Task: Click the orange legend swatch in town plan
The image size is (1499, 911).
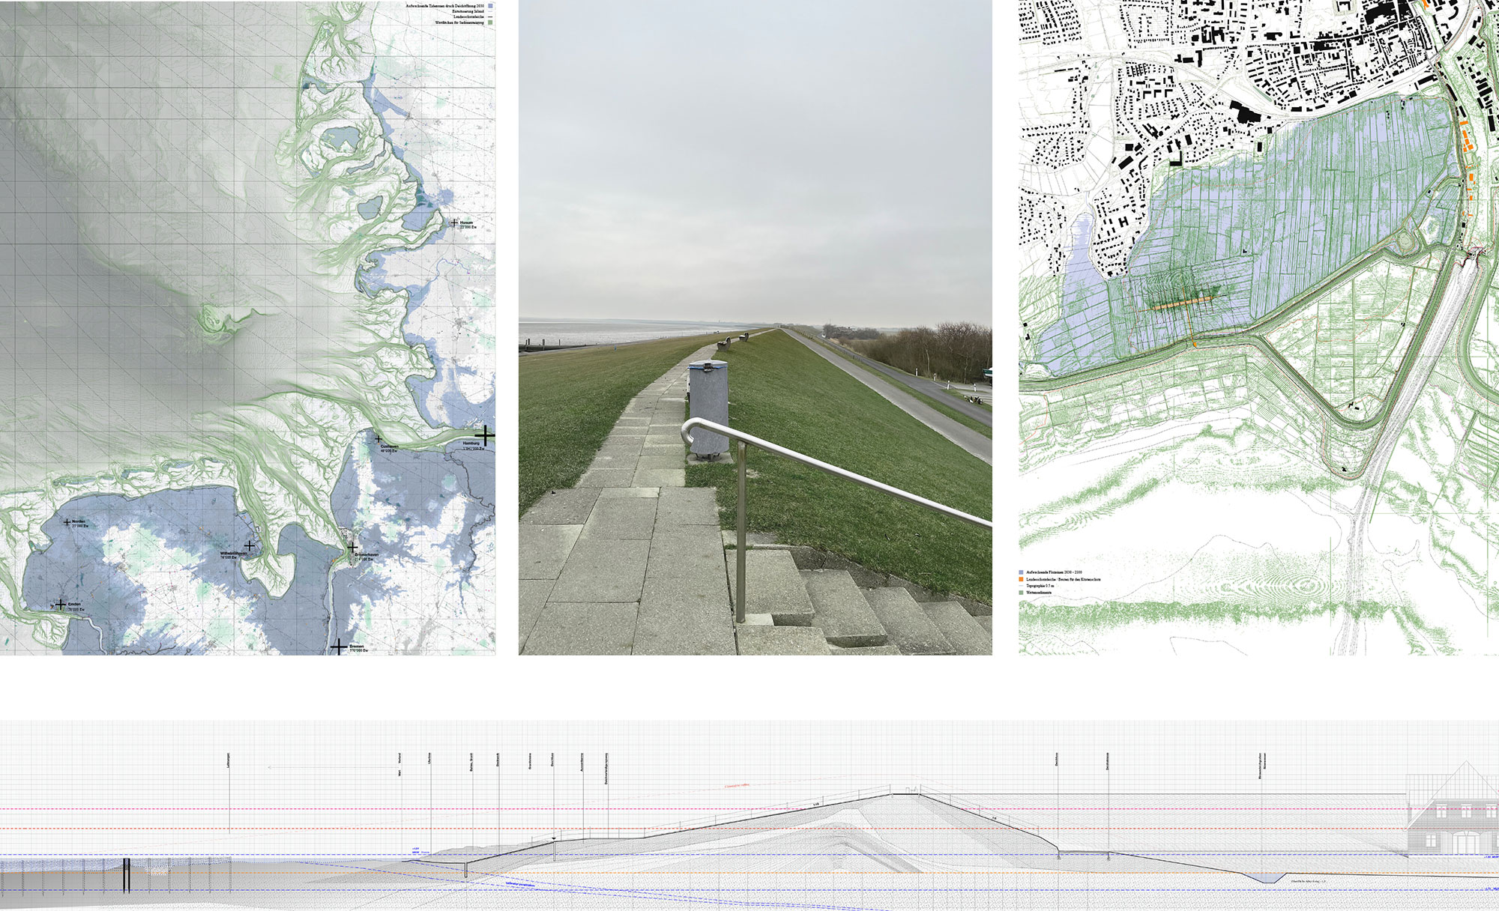Action: pos(1021,579)
